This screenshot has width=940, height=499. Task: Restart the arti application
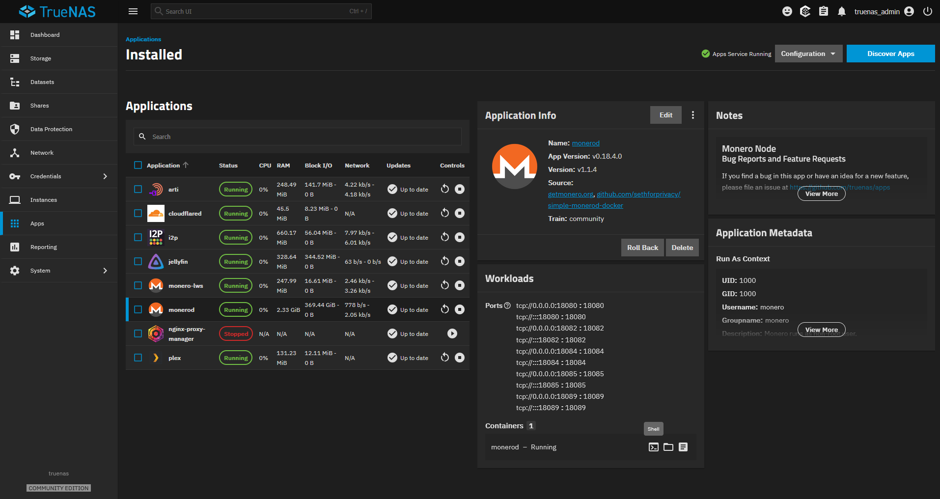click(445, 189)
